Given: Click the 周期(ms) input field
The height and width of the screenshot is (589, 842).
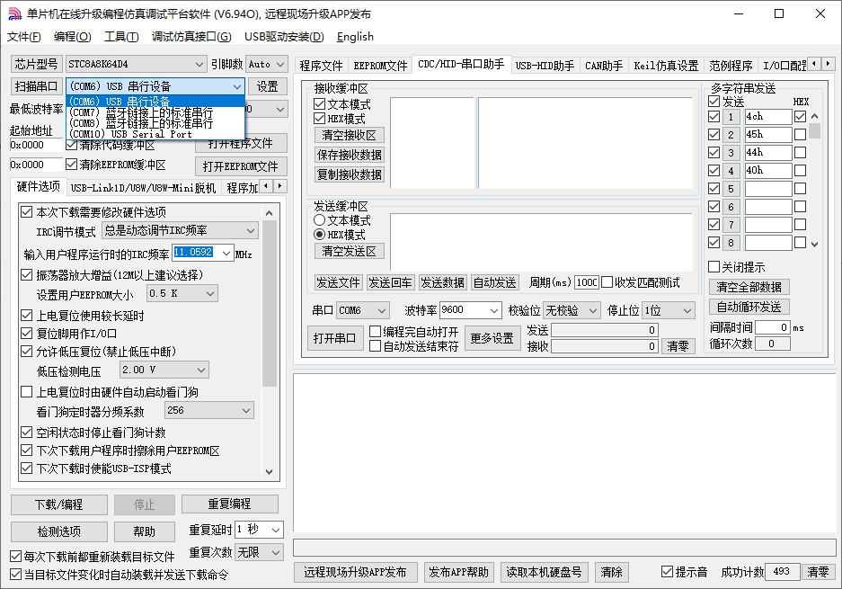Looking at the screenshot, I should click(x=587, y=282).
